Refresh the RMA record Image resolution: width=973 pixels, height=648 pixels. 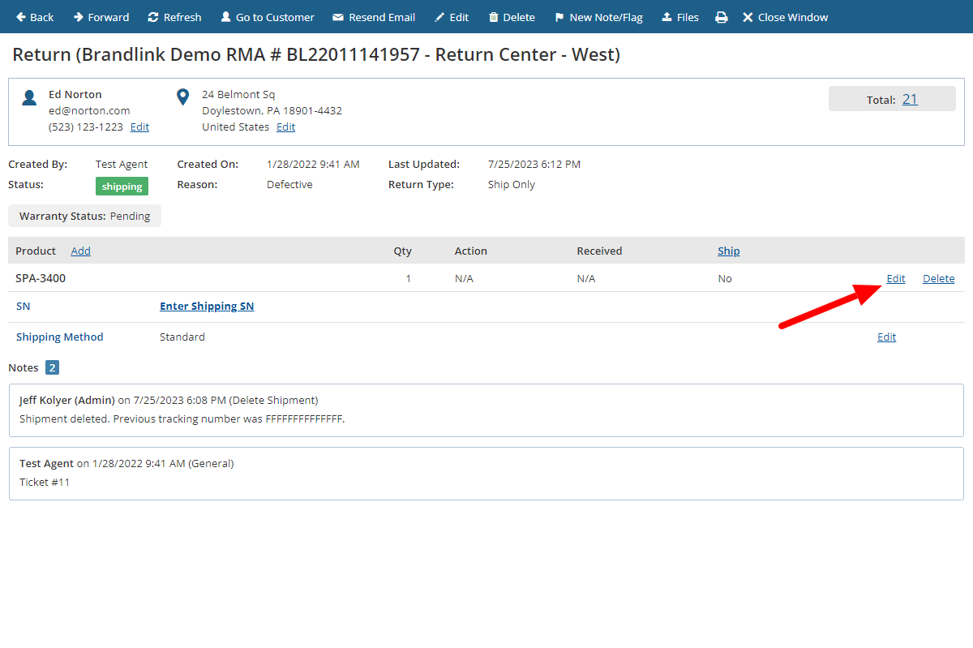pos(174,16)
